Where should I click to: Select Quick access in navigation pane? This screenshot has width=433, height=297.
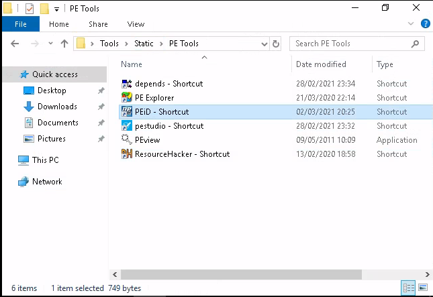tap(55, 74)
